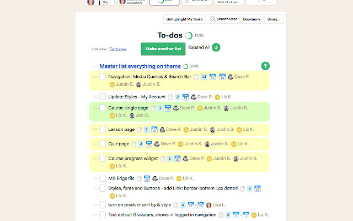Open notes icon on MS Edge tile
The height and width of the screenshot is (221, 353).
coord(140,178)
